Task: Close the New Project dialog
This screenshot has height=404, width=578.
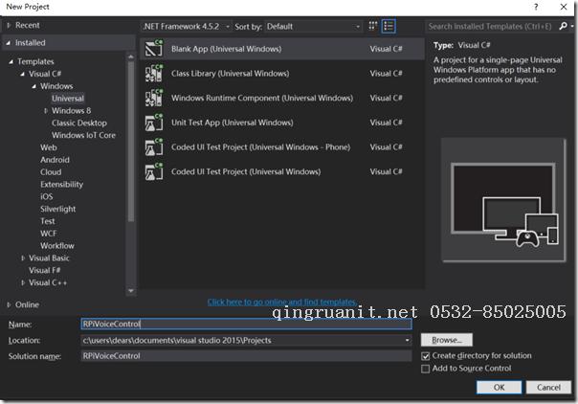Action: coord(564,7)
